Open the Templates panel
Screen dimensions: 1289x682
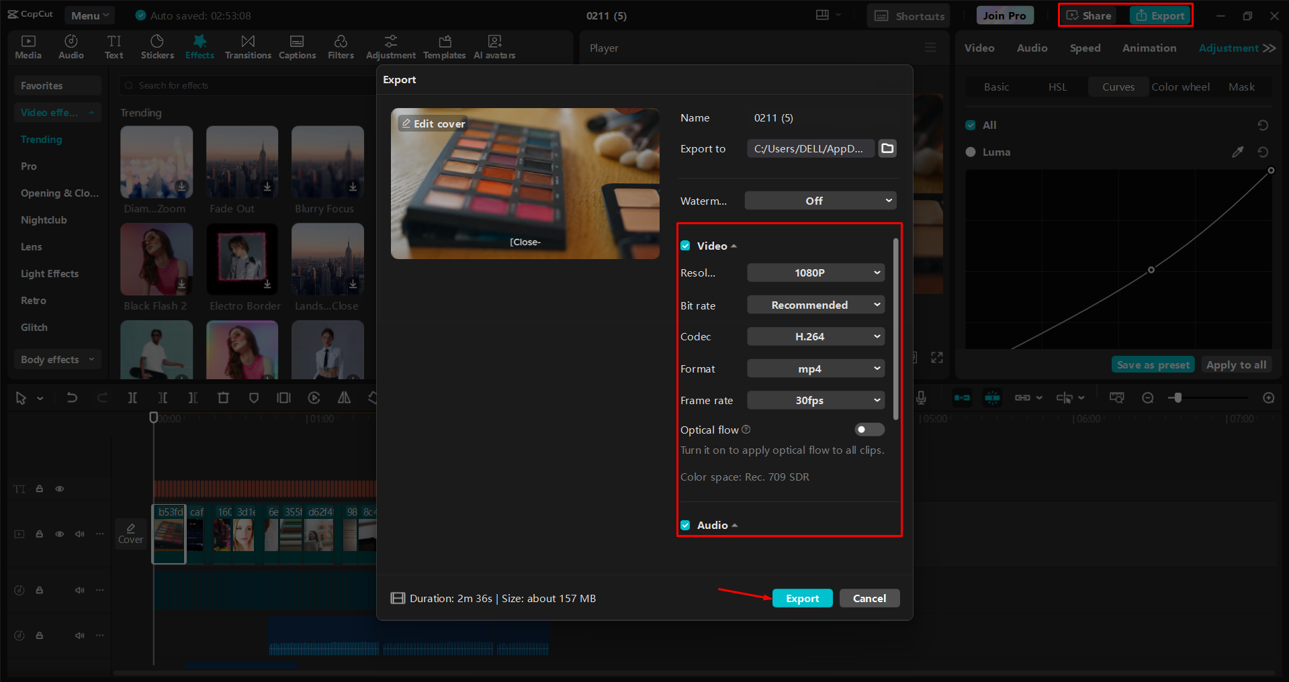click(x=444, y=46)
